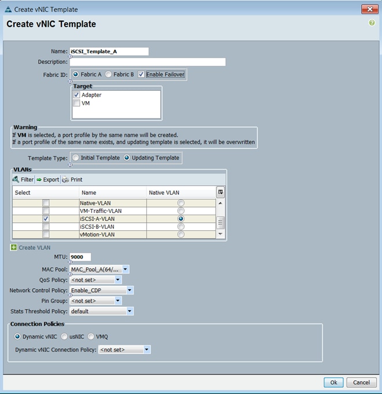
Task: Open the MAC Pool dropdown
Action: pyautogui.click(x=100, y=270)
